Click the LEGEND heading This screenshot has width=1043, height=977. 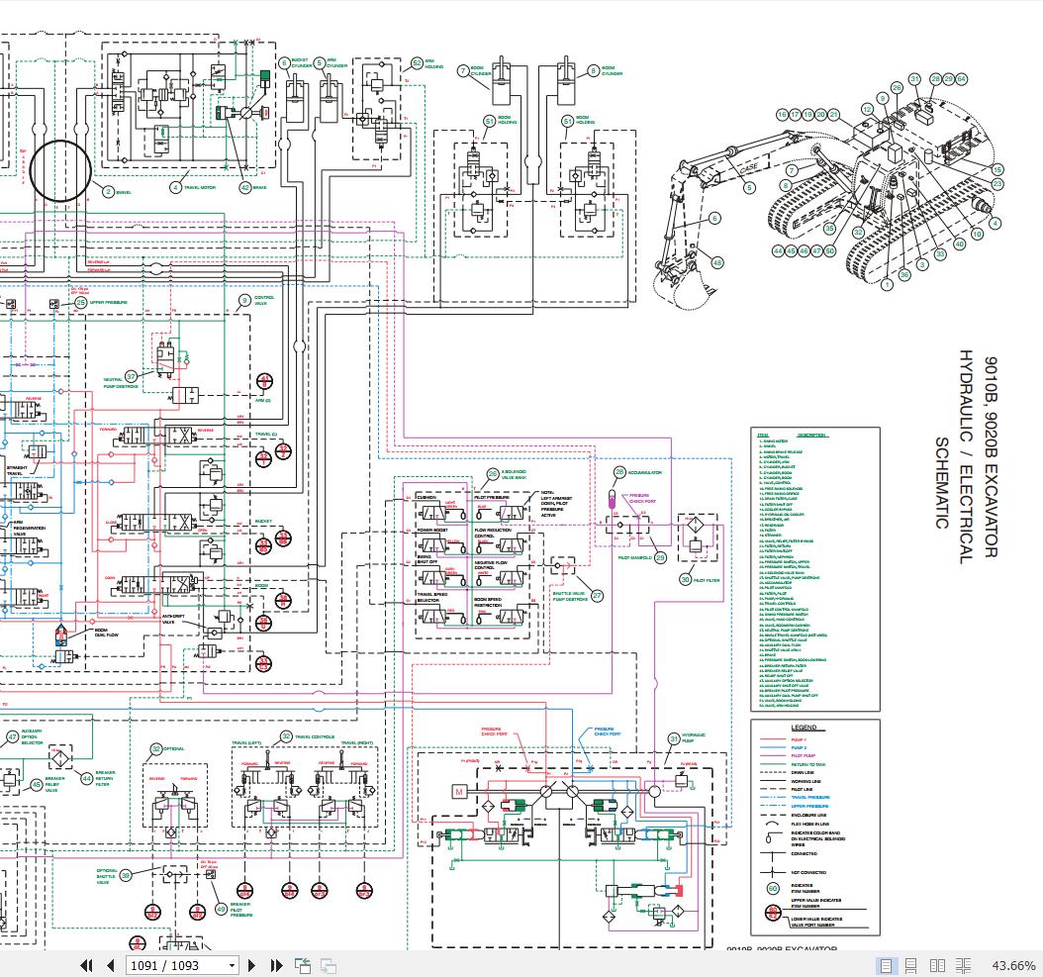coord(804,728)
